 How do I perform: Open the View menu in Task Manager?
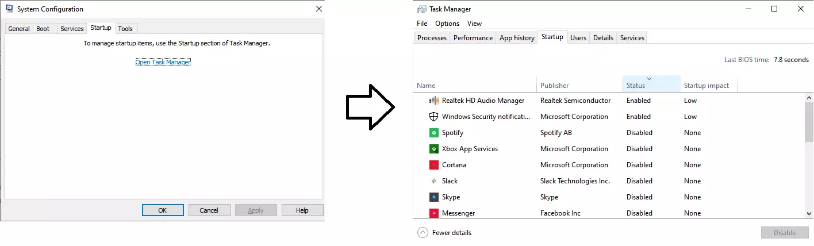(474, 24)
